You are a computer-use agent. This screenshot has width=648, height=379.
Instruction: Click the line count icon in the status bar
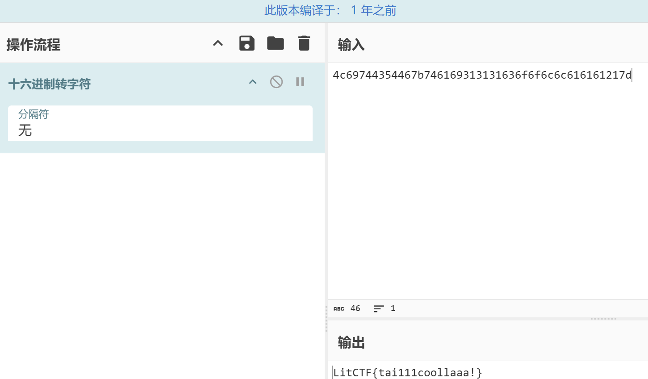point(378,309)
